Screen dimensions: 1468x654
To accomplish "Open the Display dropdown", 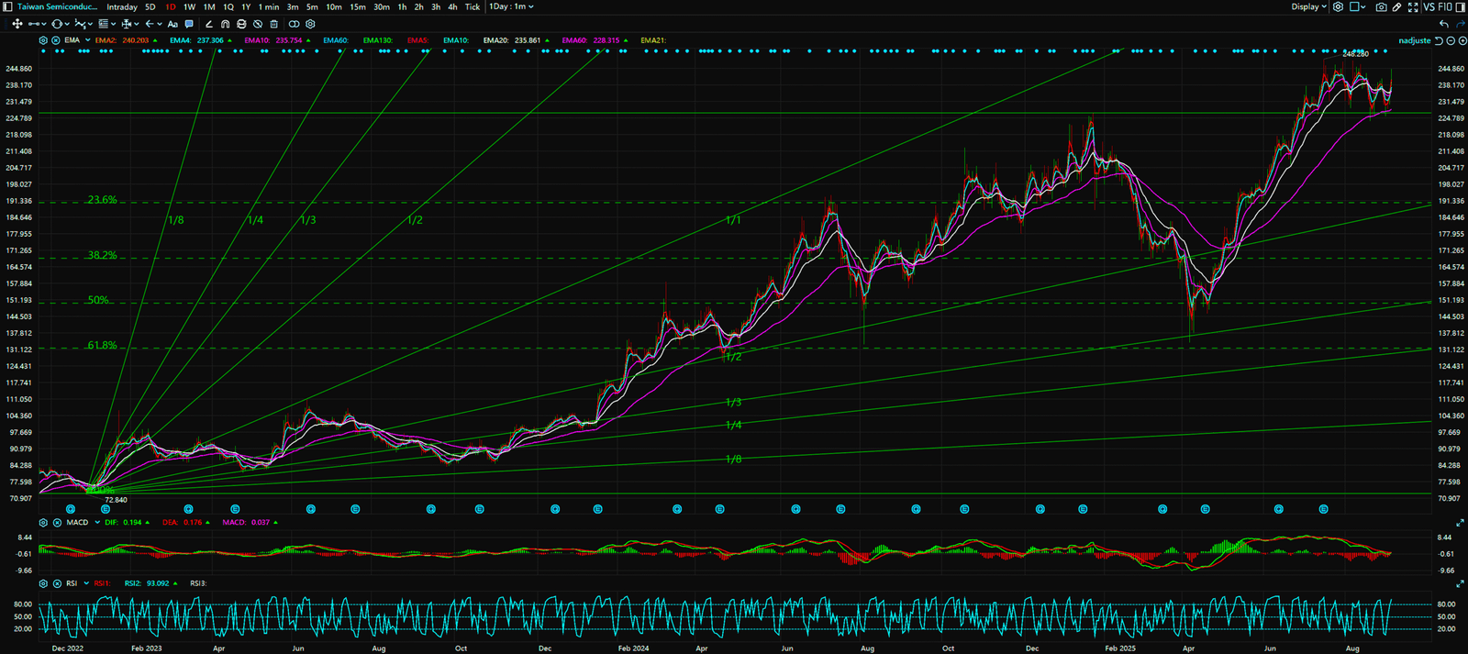I will tap(1308, 7).
